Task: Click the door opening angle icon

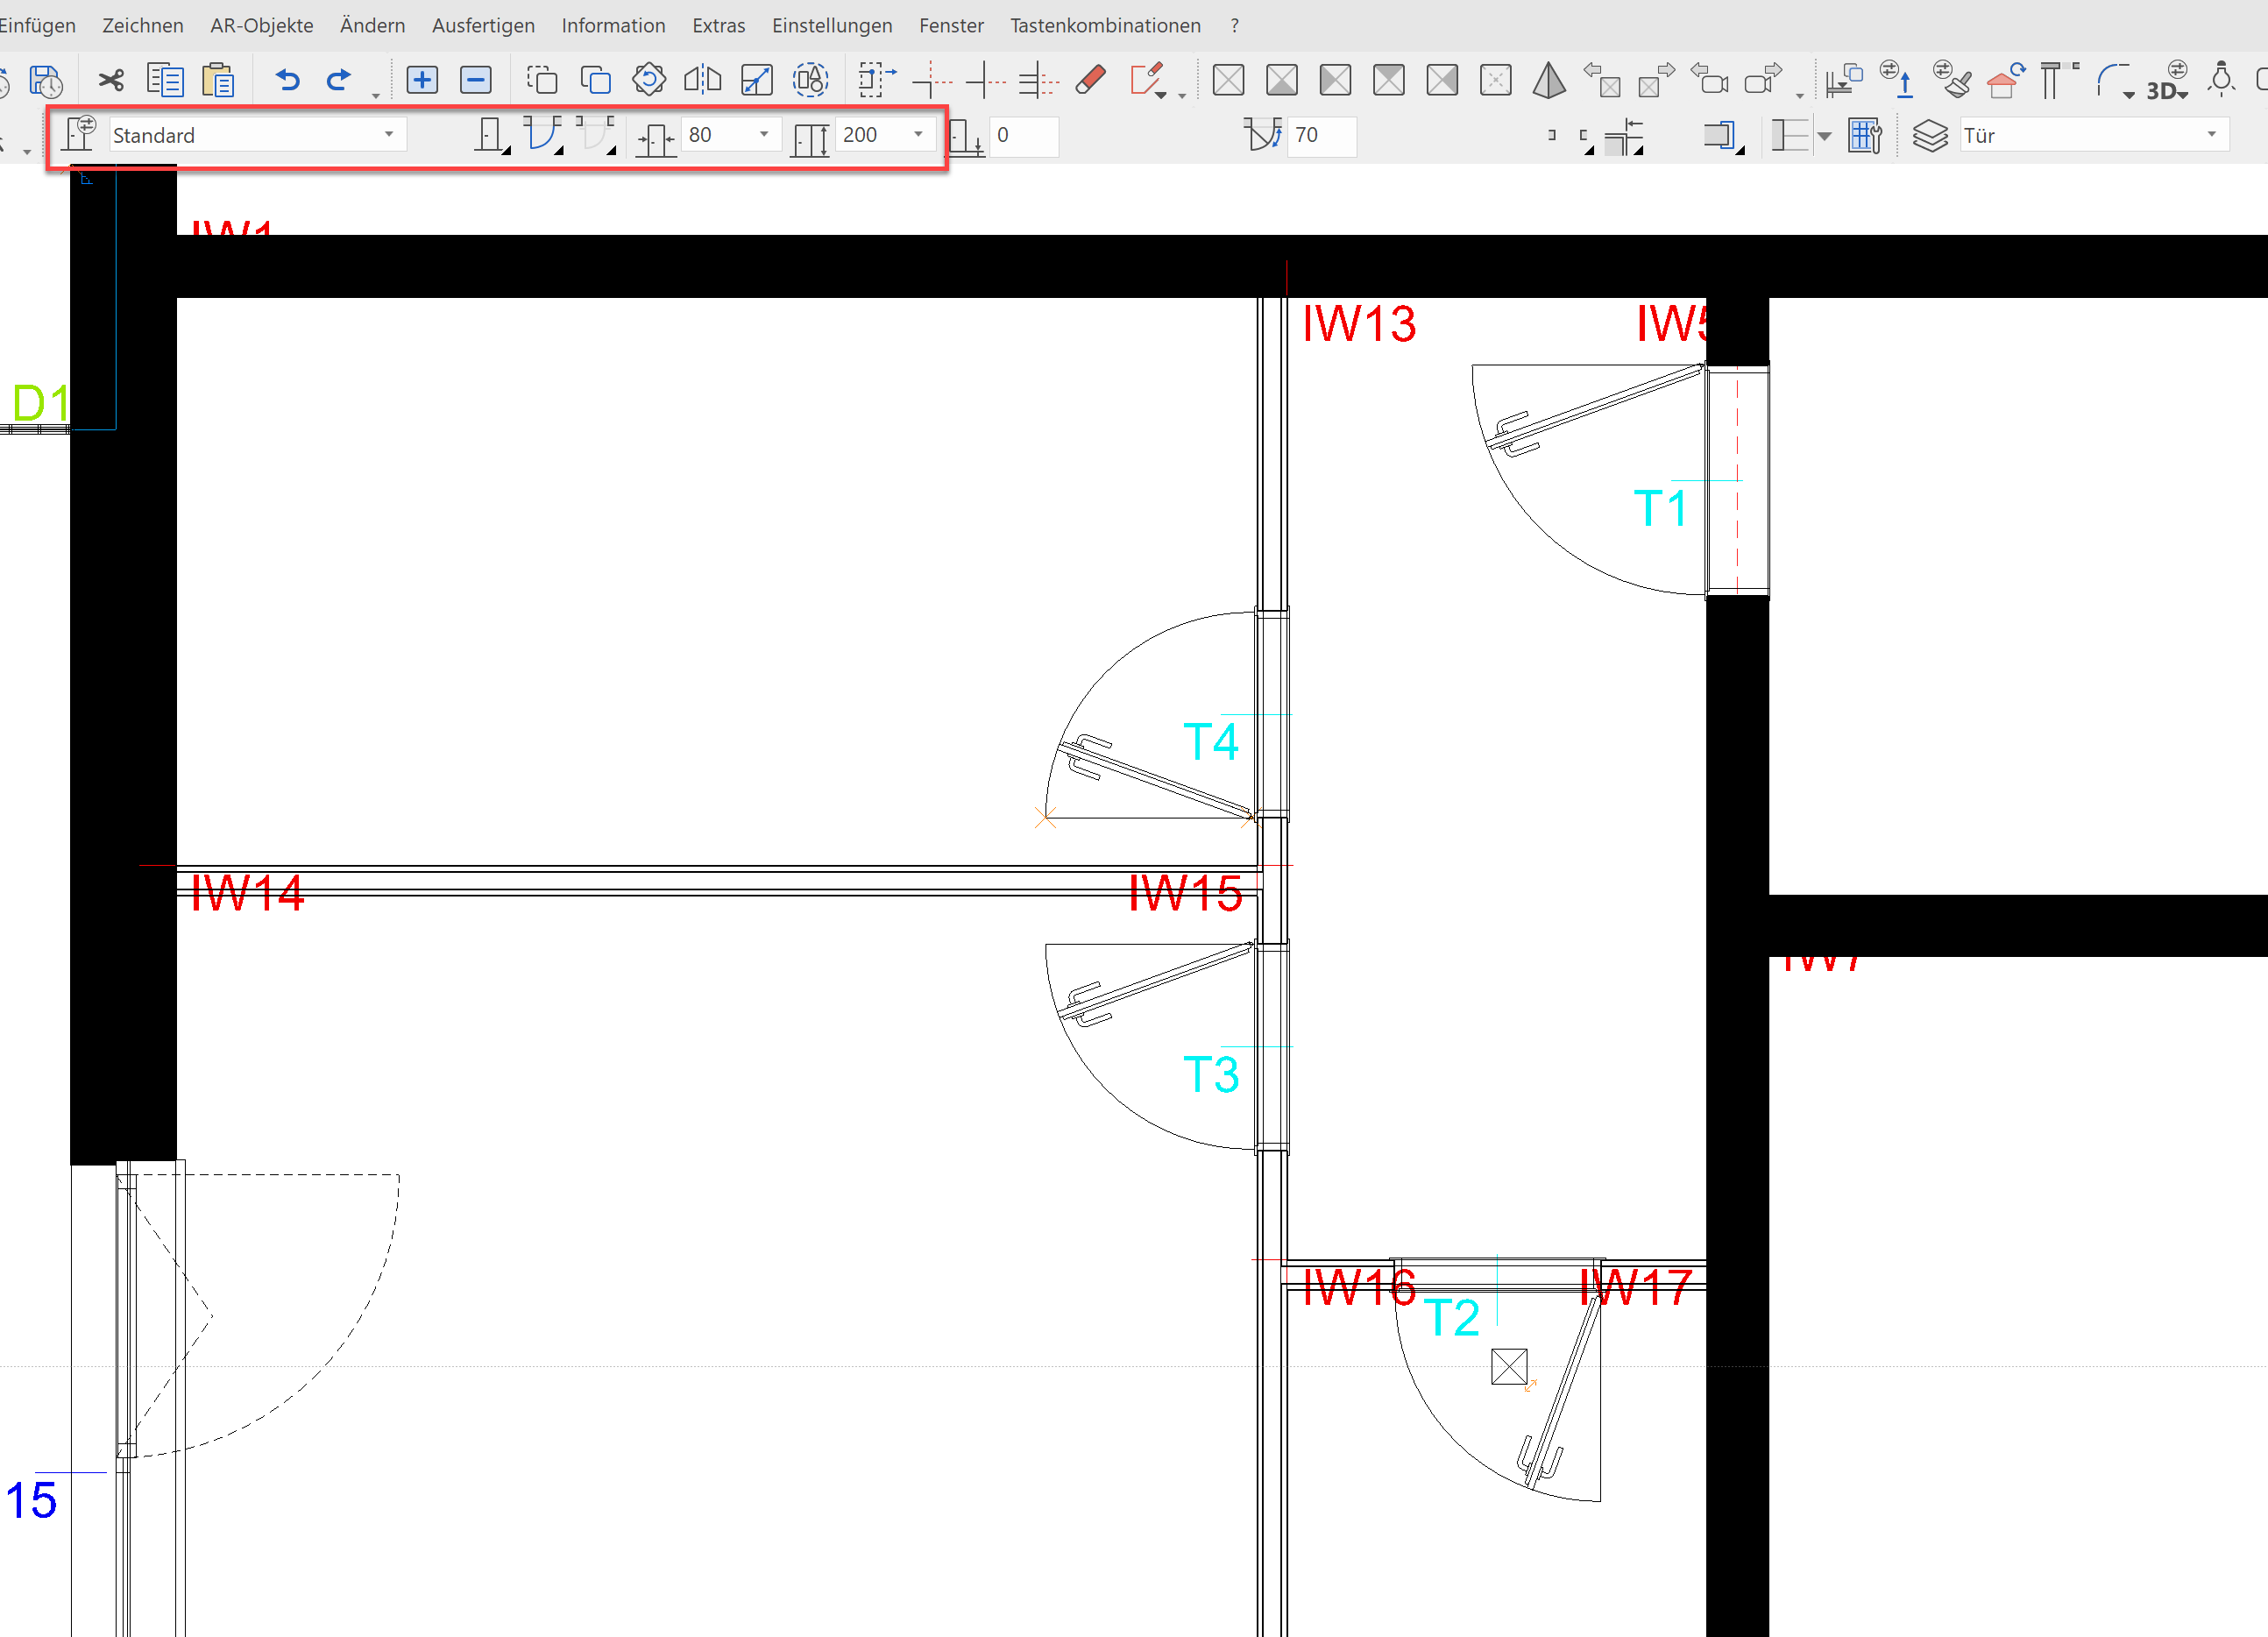Action: point(1262,134)
